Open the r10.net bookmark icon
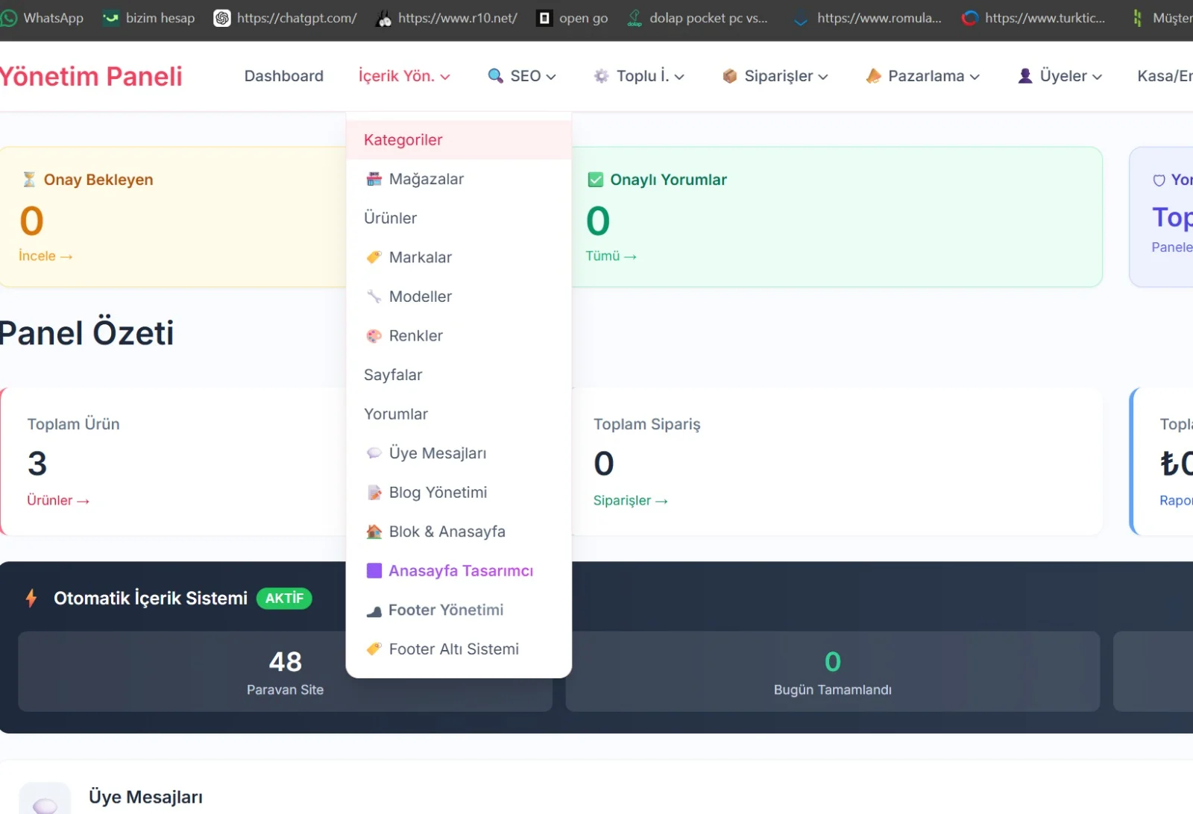The width and height of the screenshot is (1193, 814). [x=384, y=18]
